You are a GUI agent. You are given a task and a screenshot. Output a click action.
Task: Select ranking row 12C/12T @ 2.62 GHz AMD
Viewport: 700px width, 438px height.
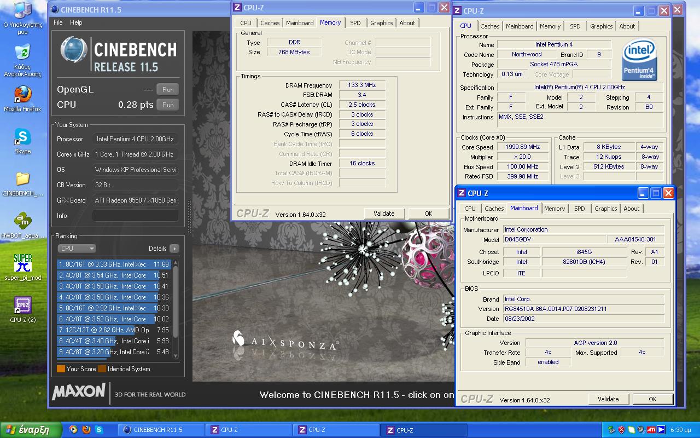114,330
